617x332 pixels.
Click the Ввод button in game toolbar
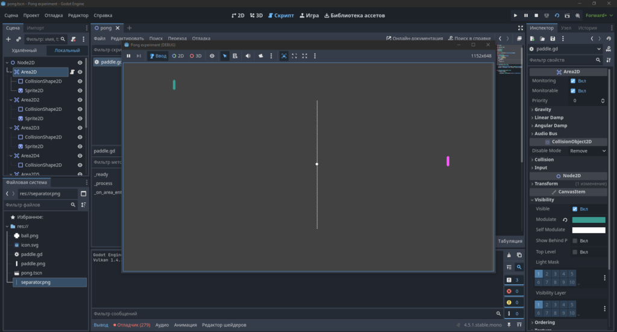pos(158,56)
